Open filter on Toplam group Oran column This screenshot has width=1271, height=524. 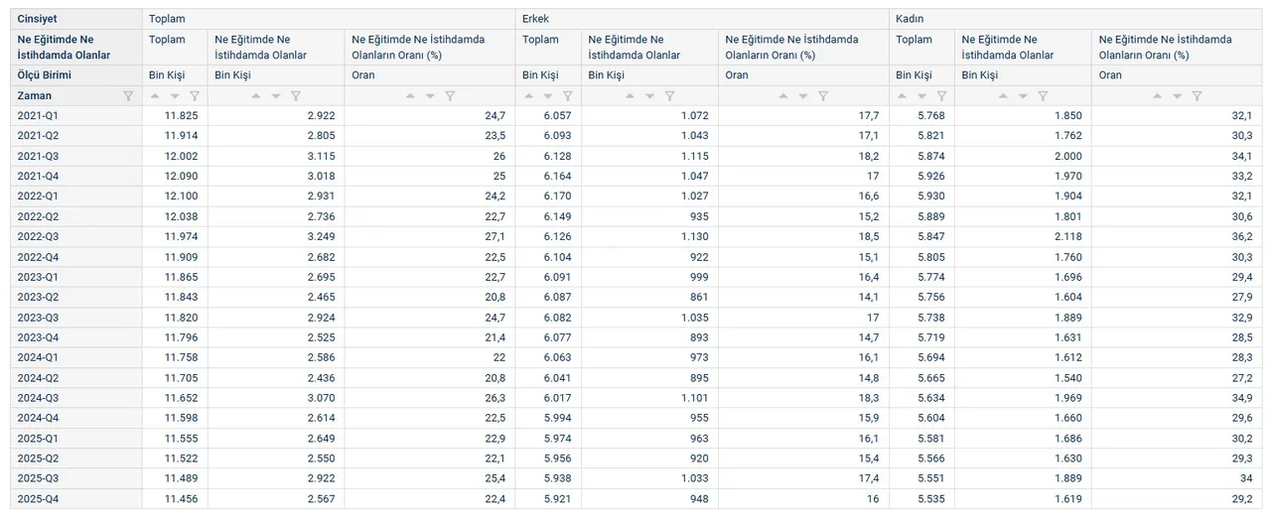pos(450,96)
